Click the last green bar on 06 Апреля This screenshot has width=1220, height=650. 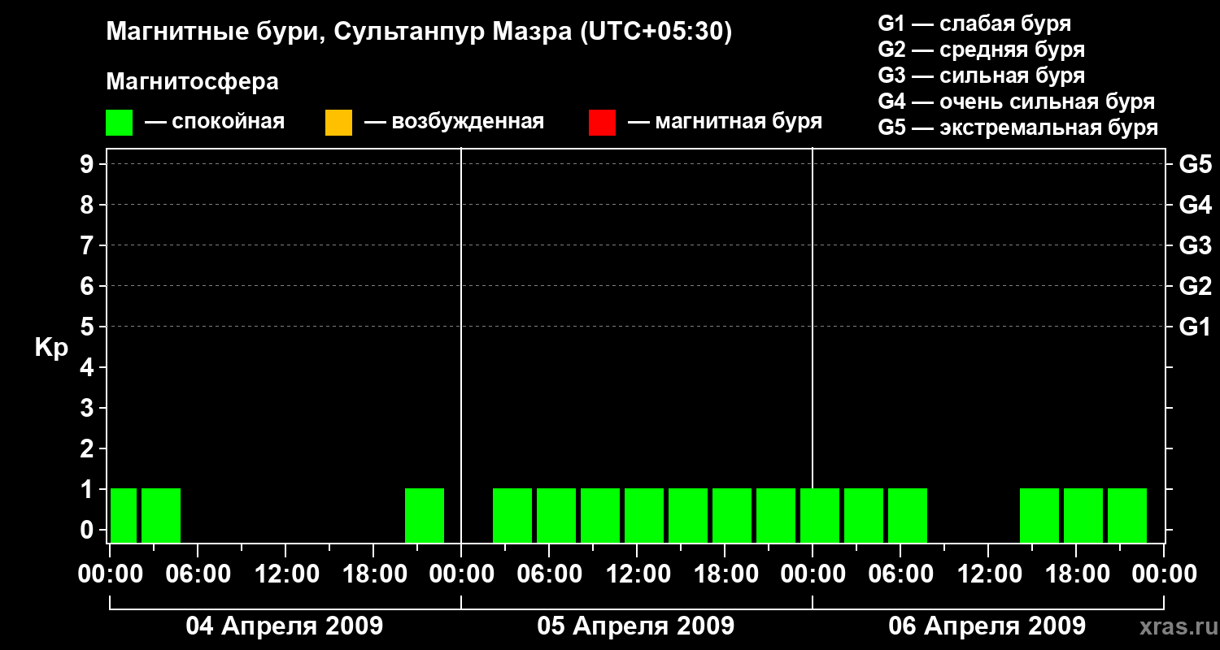point(1127,515)
